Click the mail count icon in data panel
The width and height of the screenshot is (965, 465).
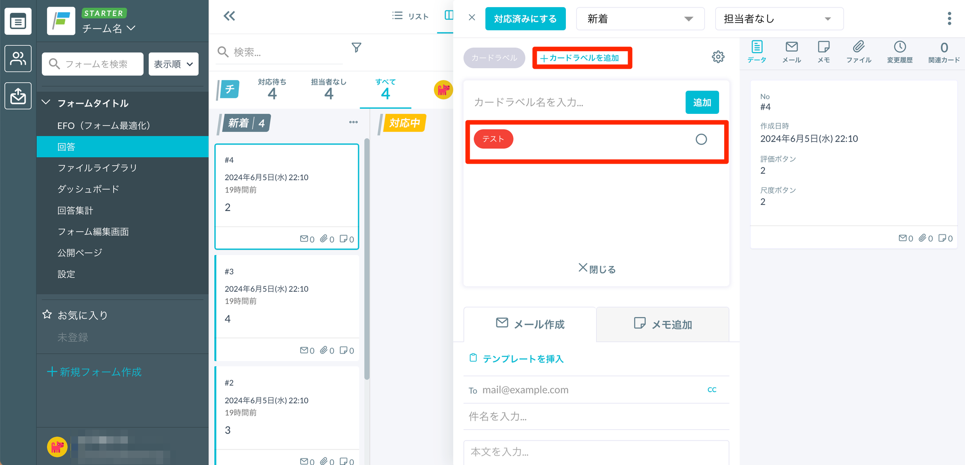902,238
